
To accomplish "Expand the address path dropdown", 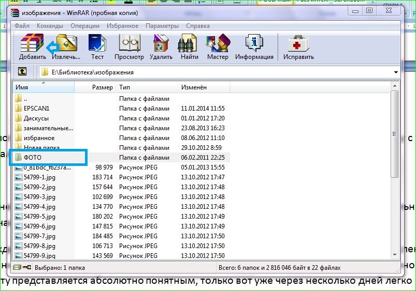I will [396, 72].
